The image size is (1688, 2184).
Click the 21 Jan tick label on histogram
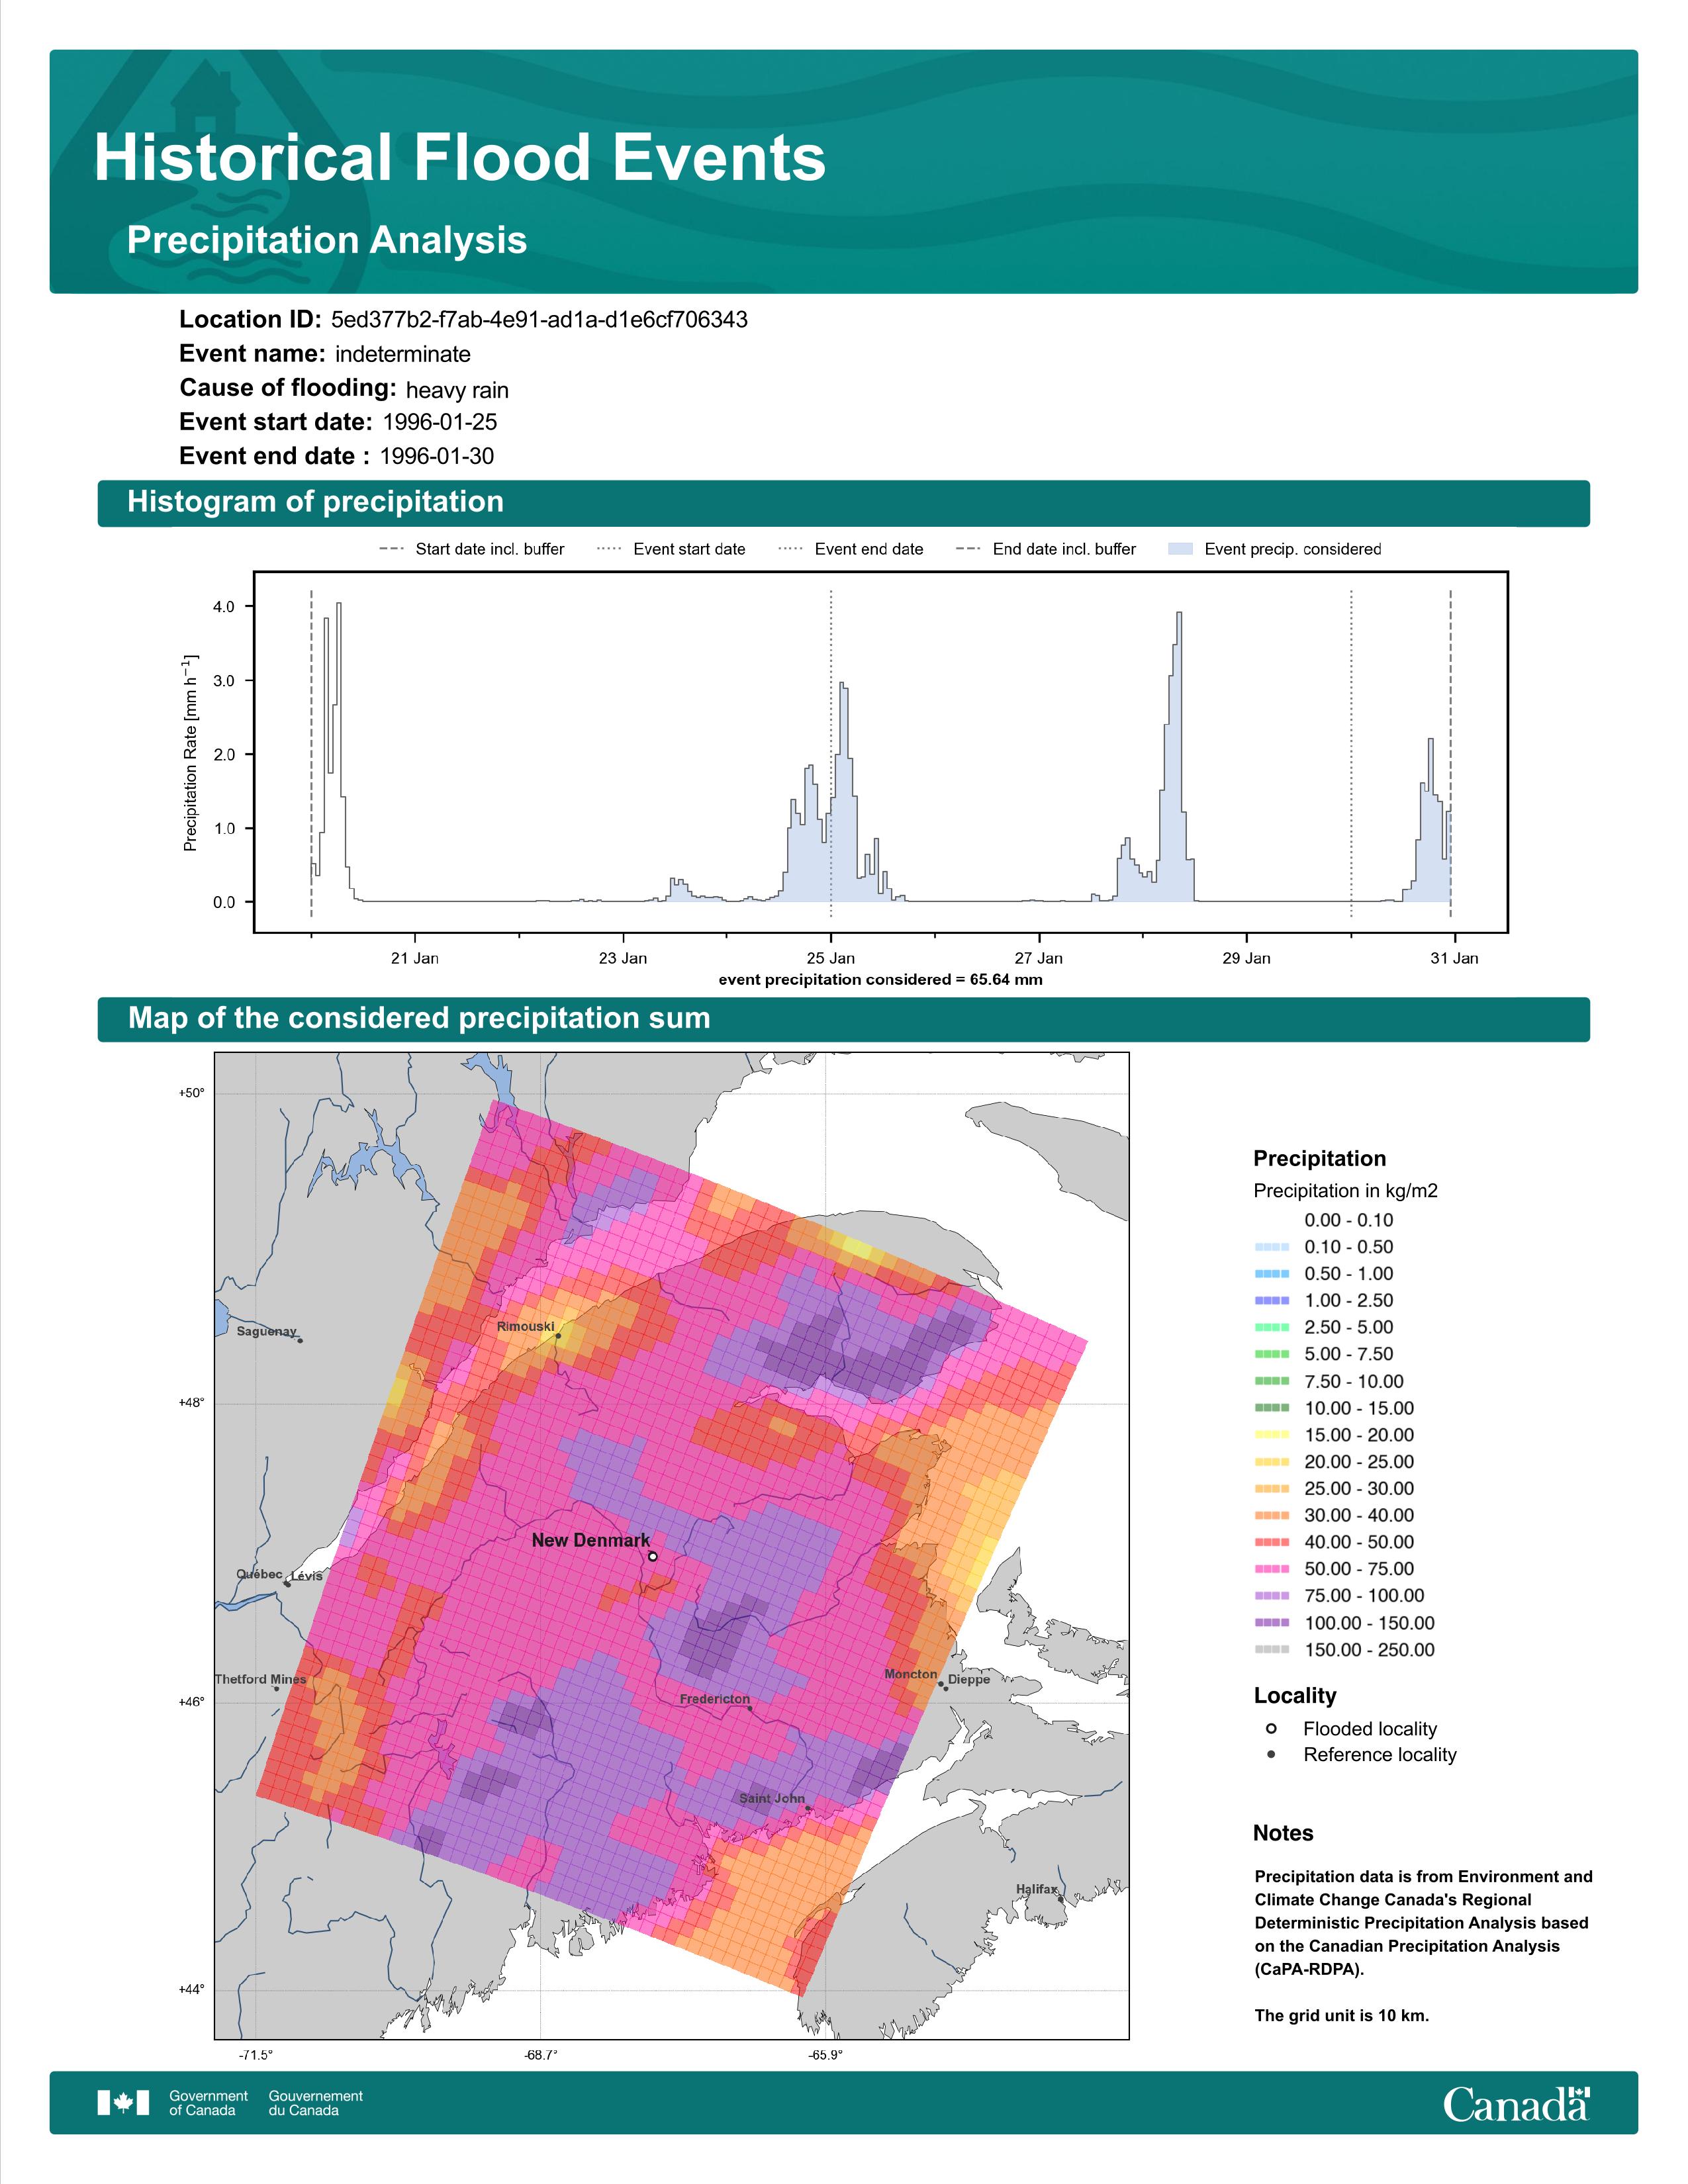coord(415,958)
